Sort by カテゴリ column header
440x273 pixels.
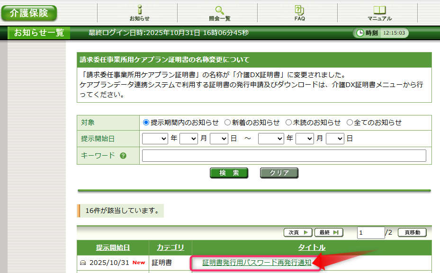170,247
